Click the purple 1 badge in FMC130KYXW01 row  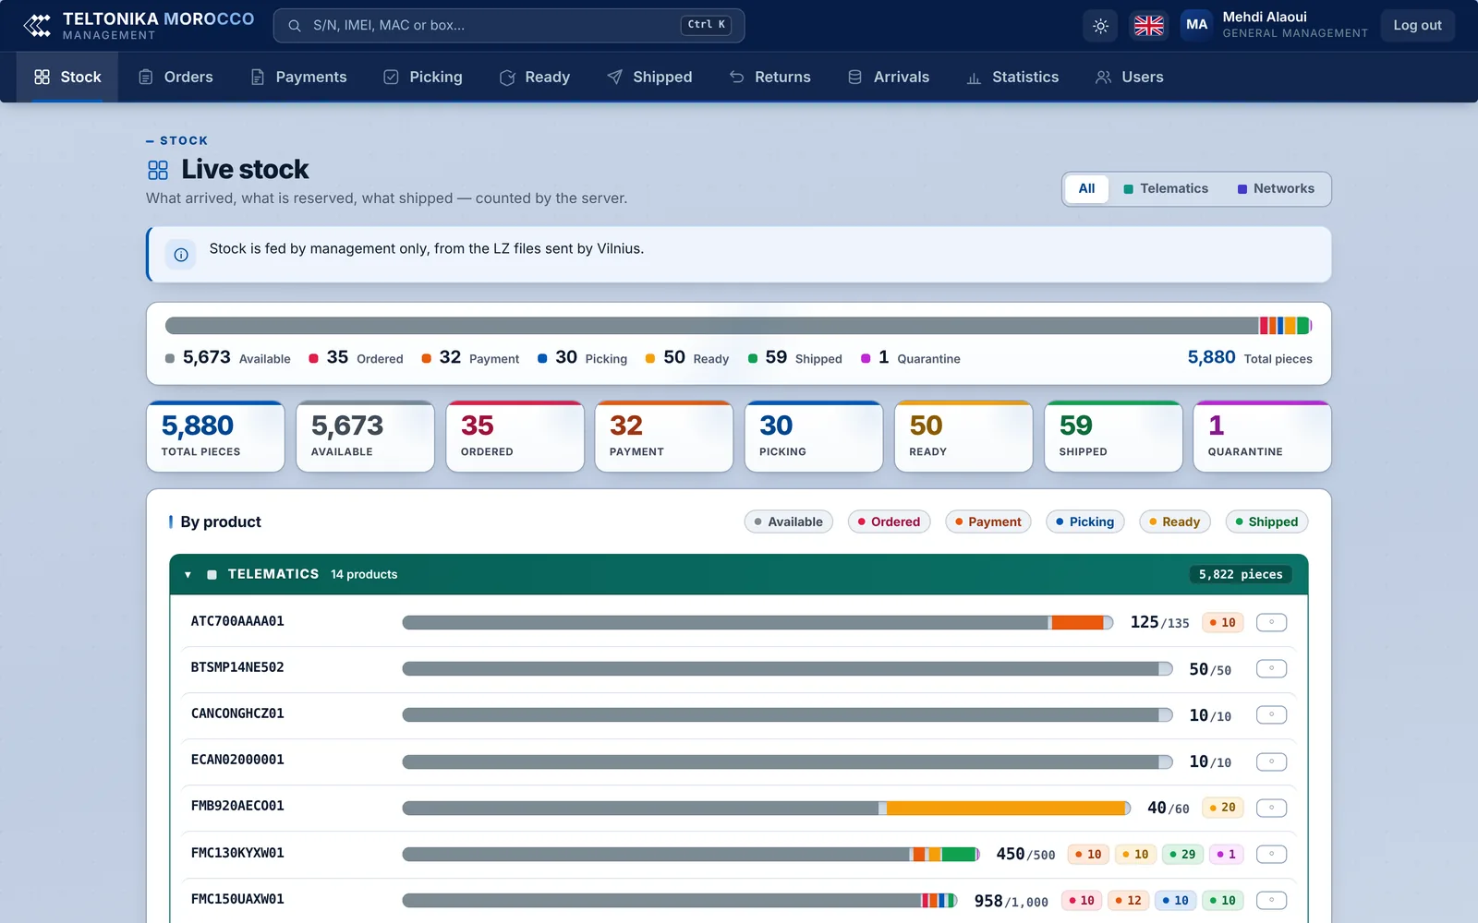tap(1227, 855)
